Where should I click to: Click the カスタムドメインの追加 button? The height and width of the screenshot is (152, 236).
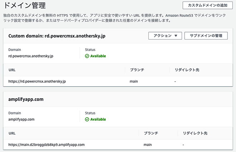pos(207,5)
